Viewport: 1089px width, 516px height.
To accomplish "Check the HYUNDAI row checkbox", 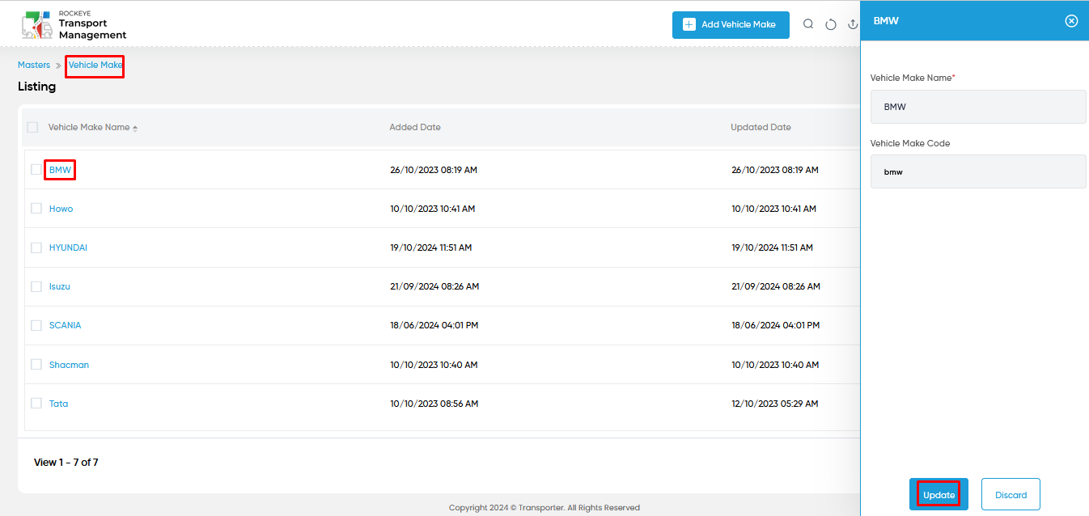I will coord(36,247).
